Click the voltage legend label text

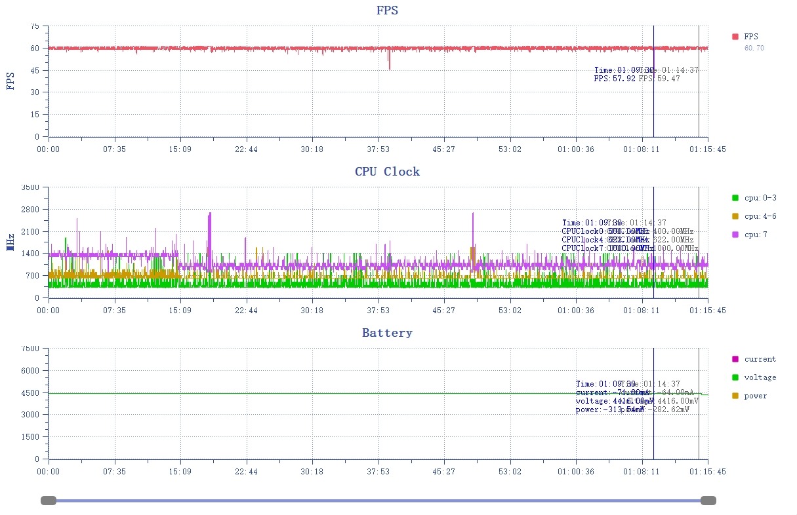tap(760, 377)
